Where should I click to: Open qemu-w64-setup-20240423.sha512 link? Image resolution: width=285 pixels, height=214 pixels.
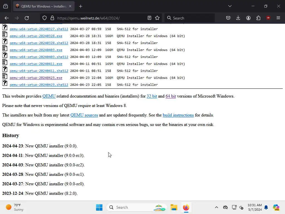coord(39,85)
